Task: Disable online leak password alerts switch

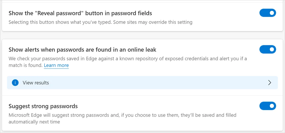Action: 267,49
